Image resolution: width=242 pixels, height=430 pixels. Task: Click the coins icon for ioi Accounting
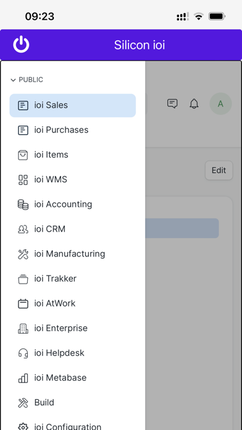(x=23, y=204)
